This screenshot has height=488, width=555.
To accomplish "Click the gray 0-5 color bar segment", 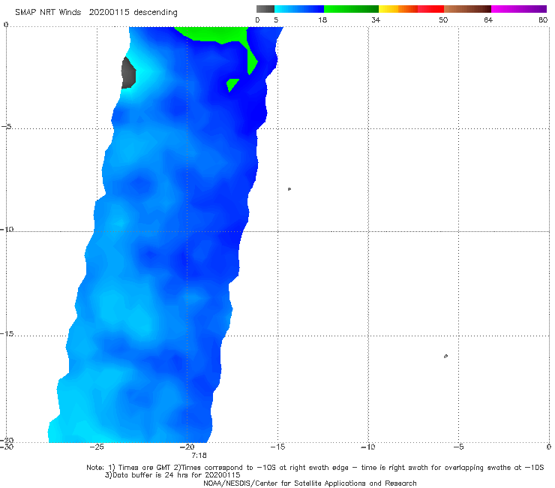I will (x=265, y=9).
